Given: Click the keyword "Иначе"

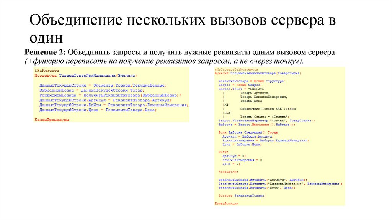Looking at the screenshot, I should click(x=224, y=152).
